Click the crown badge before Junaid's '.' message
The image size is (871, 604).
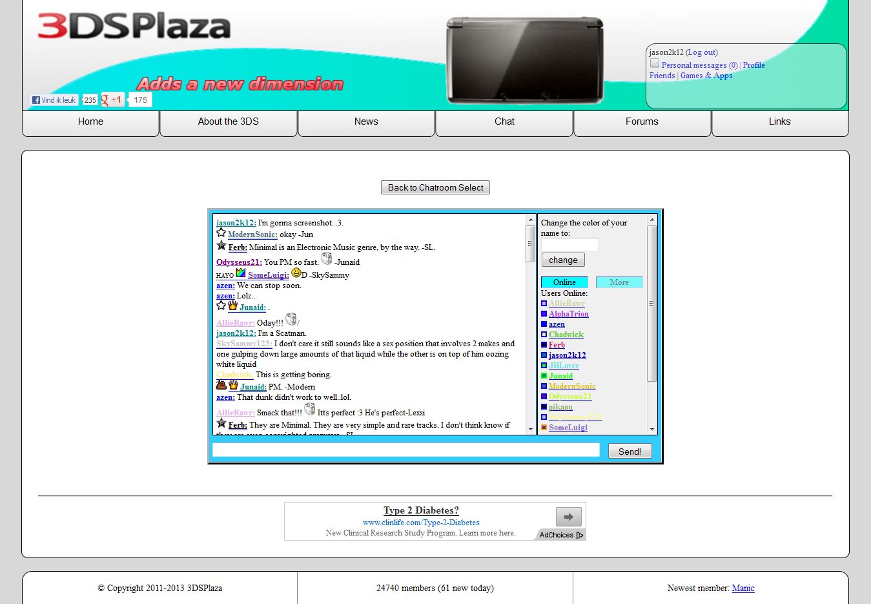pyautogui.click(x=232, y=306)
